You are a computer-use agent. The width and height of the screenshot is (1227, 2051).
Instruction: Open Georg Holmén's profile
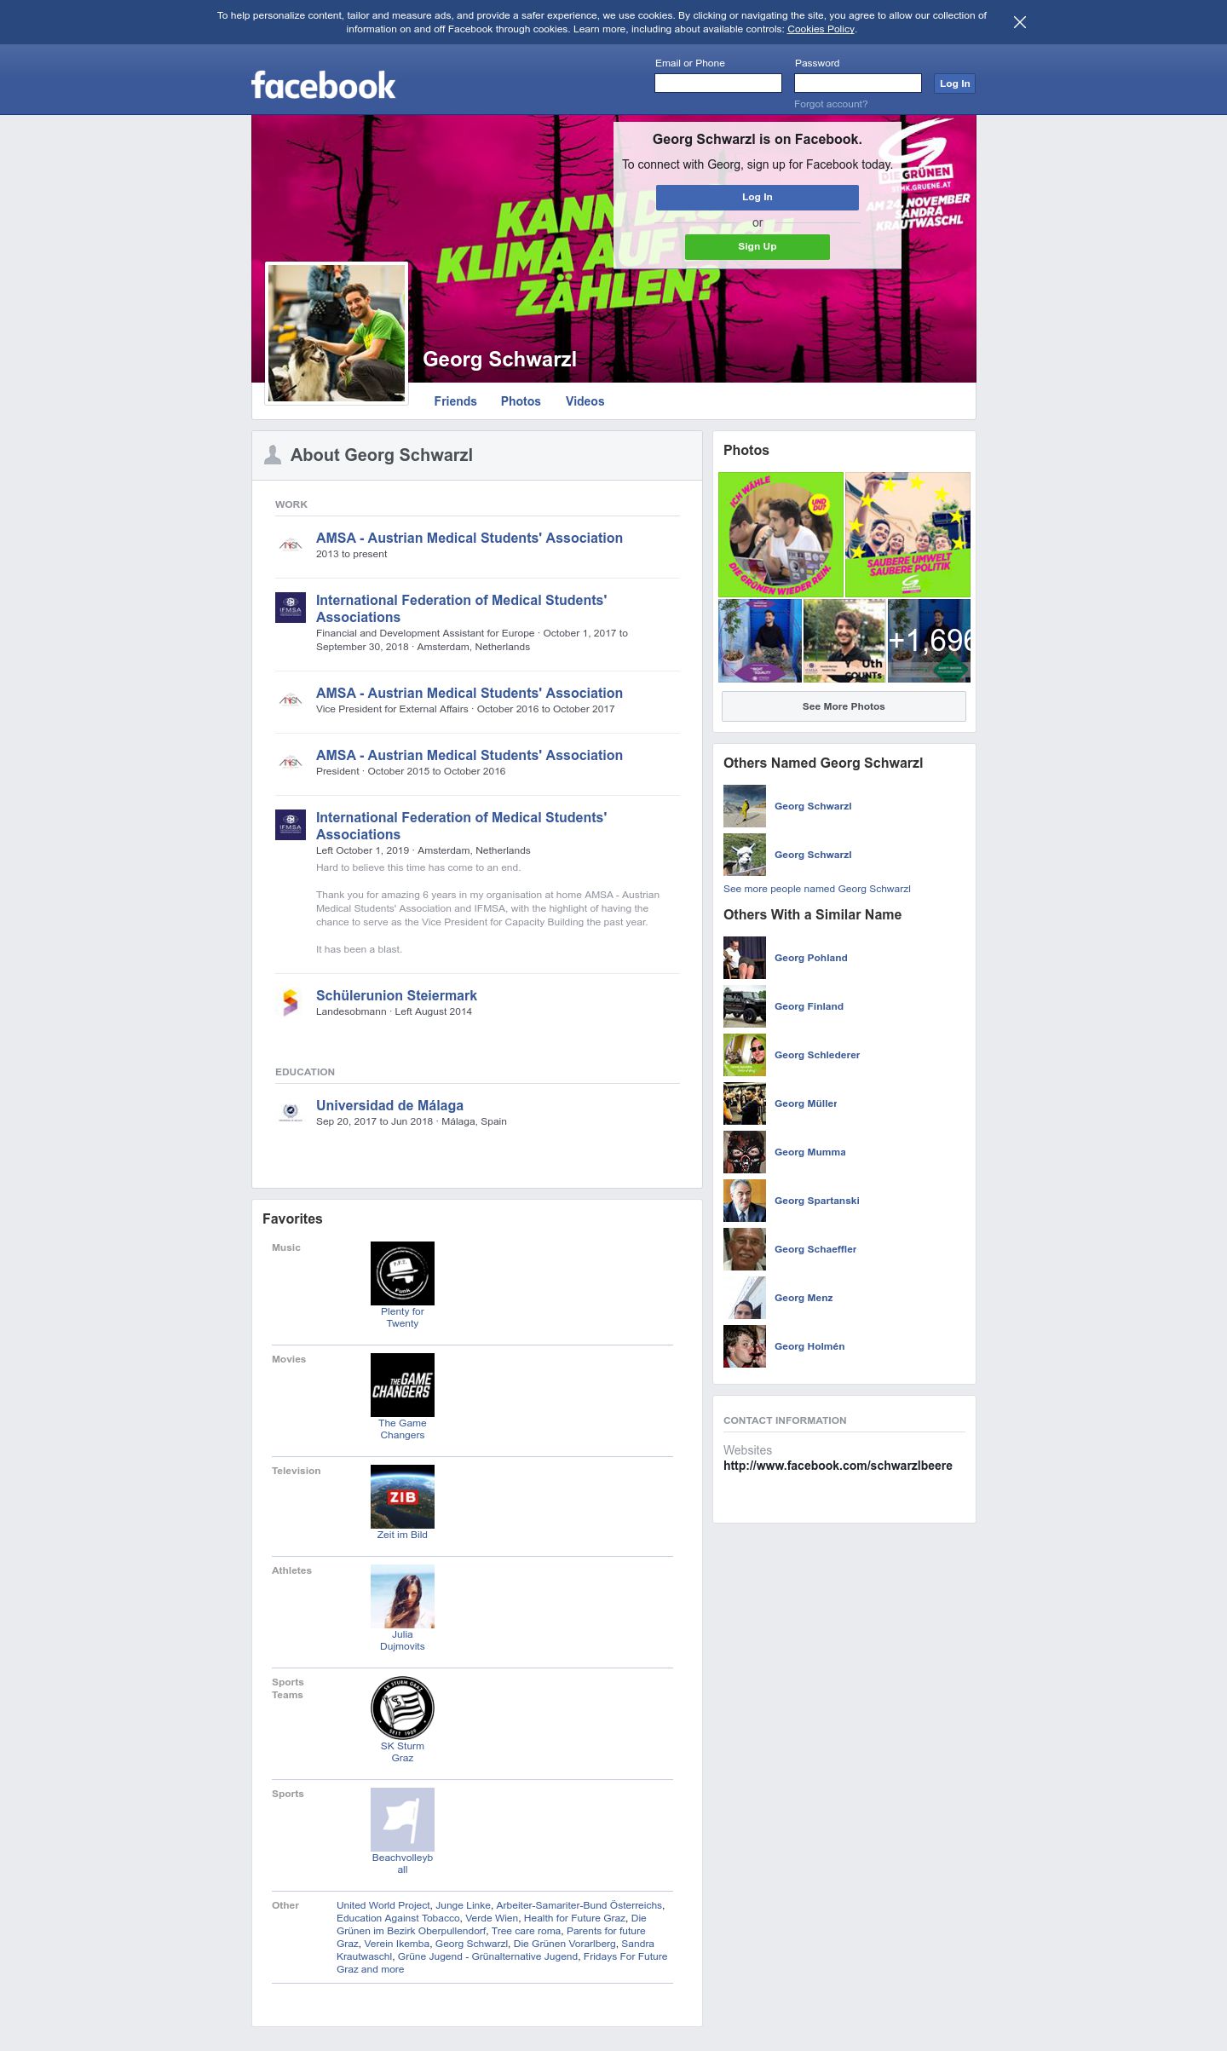click(x=809, y=1346)
